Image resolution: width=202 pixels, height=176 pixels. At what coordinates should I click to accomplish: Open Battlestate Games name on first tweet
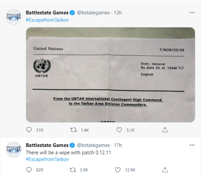[47, 12]
